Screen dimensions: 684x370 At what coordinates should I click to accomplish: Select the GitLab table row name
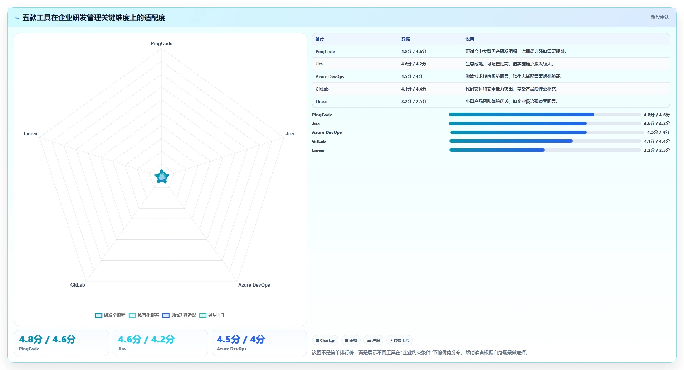[x=322, y=89]
